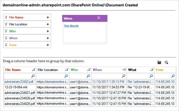Click the From address in the 12-23-19-864.mht row
179x111 pixels.
click(x=165, y=87)
